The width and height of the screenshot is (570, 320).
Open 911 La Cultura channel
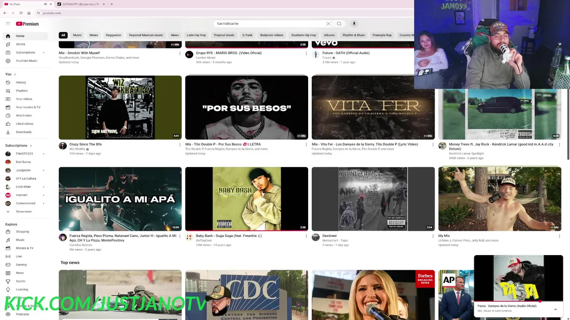coord(26,179)
